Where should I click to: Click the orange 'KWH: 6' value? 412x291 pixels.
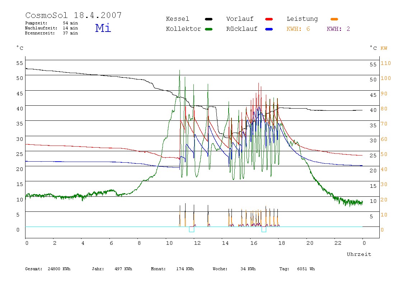coord(298,29)
